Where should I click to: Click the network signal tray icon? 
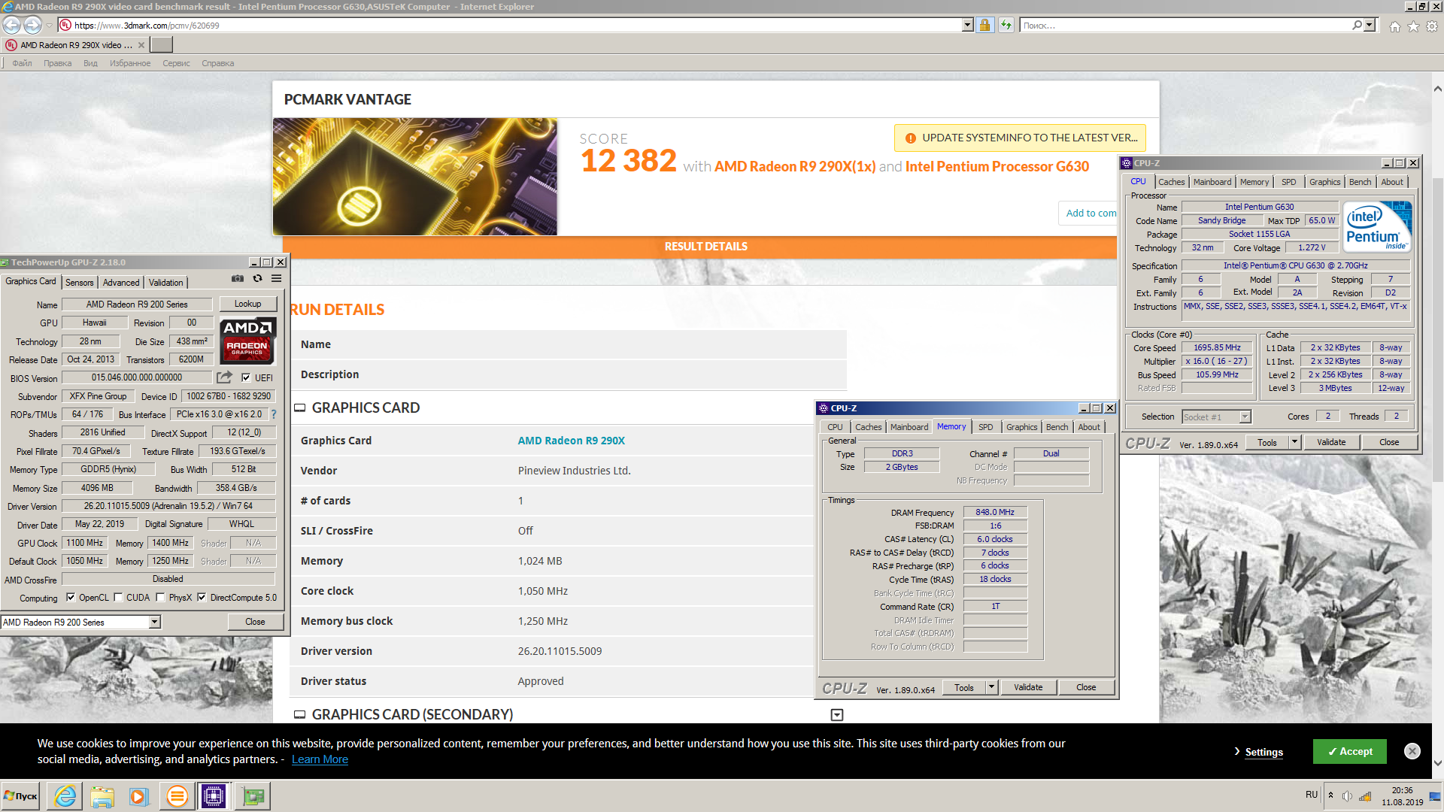click(1365, 796)
